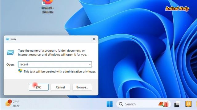
Task: Confirm the Run dialog with OK
Action: click(x=38, y=87)
